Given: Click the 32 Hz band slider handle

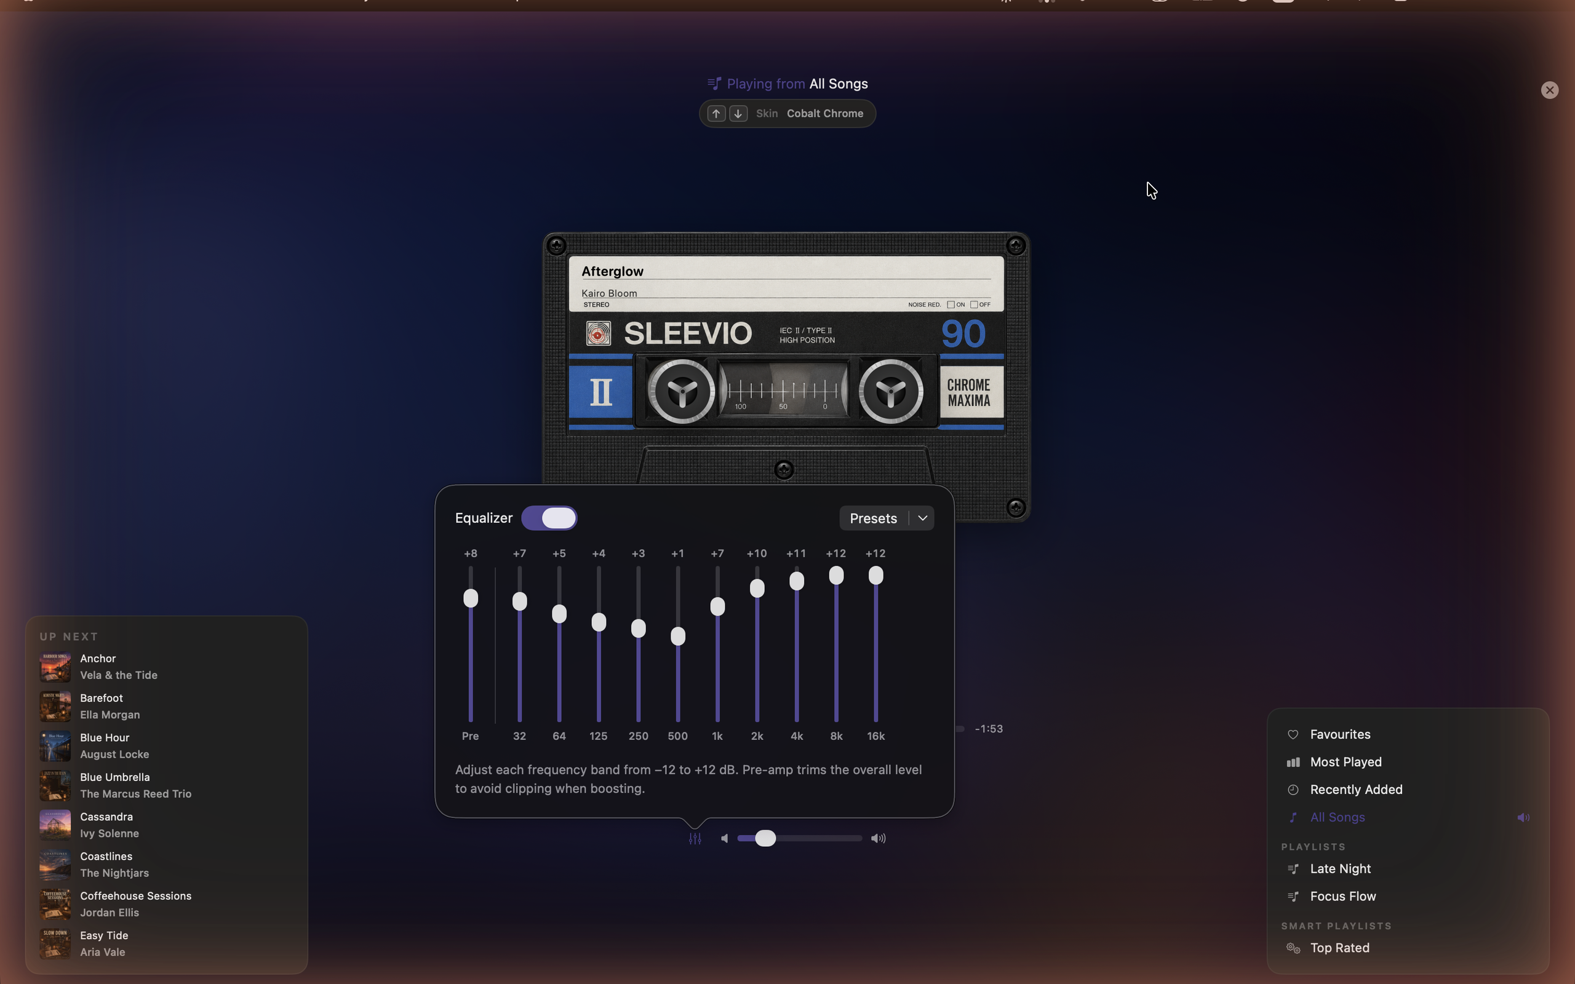Looking at the screenshot, I should tap(519, 601).
